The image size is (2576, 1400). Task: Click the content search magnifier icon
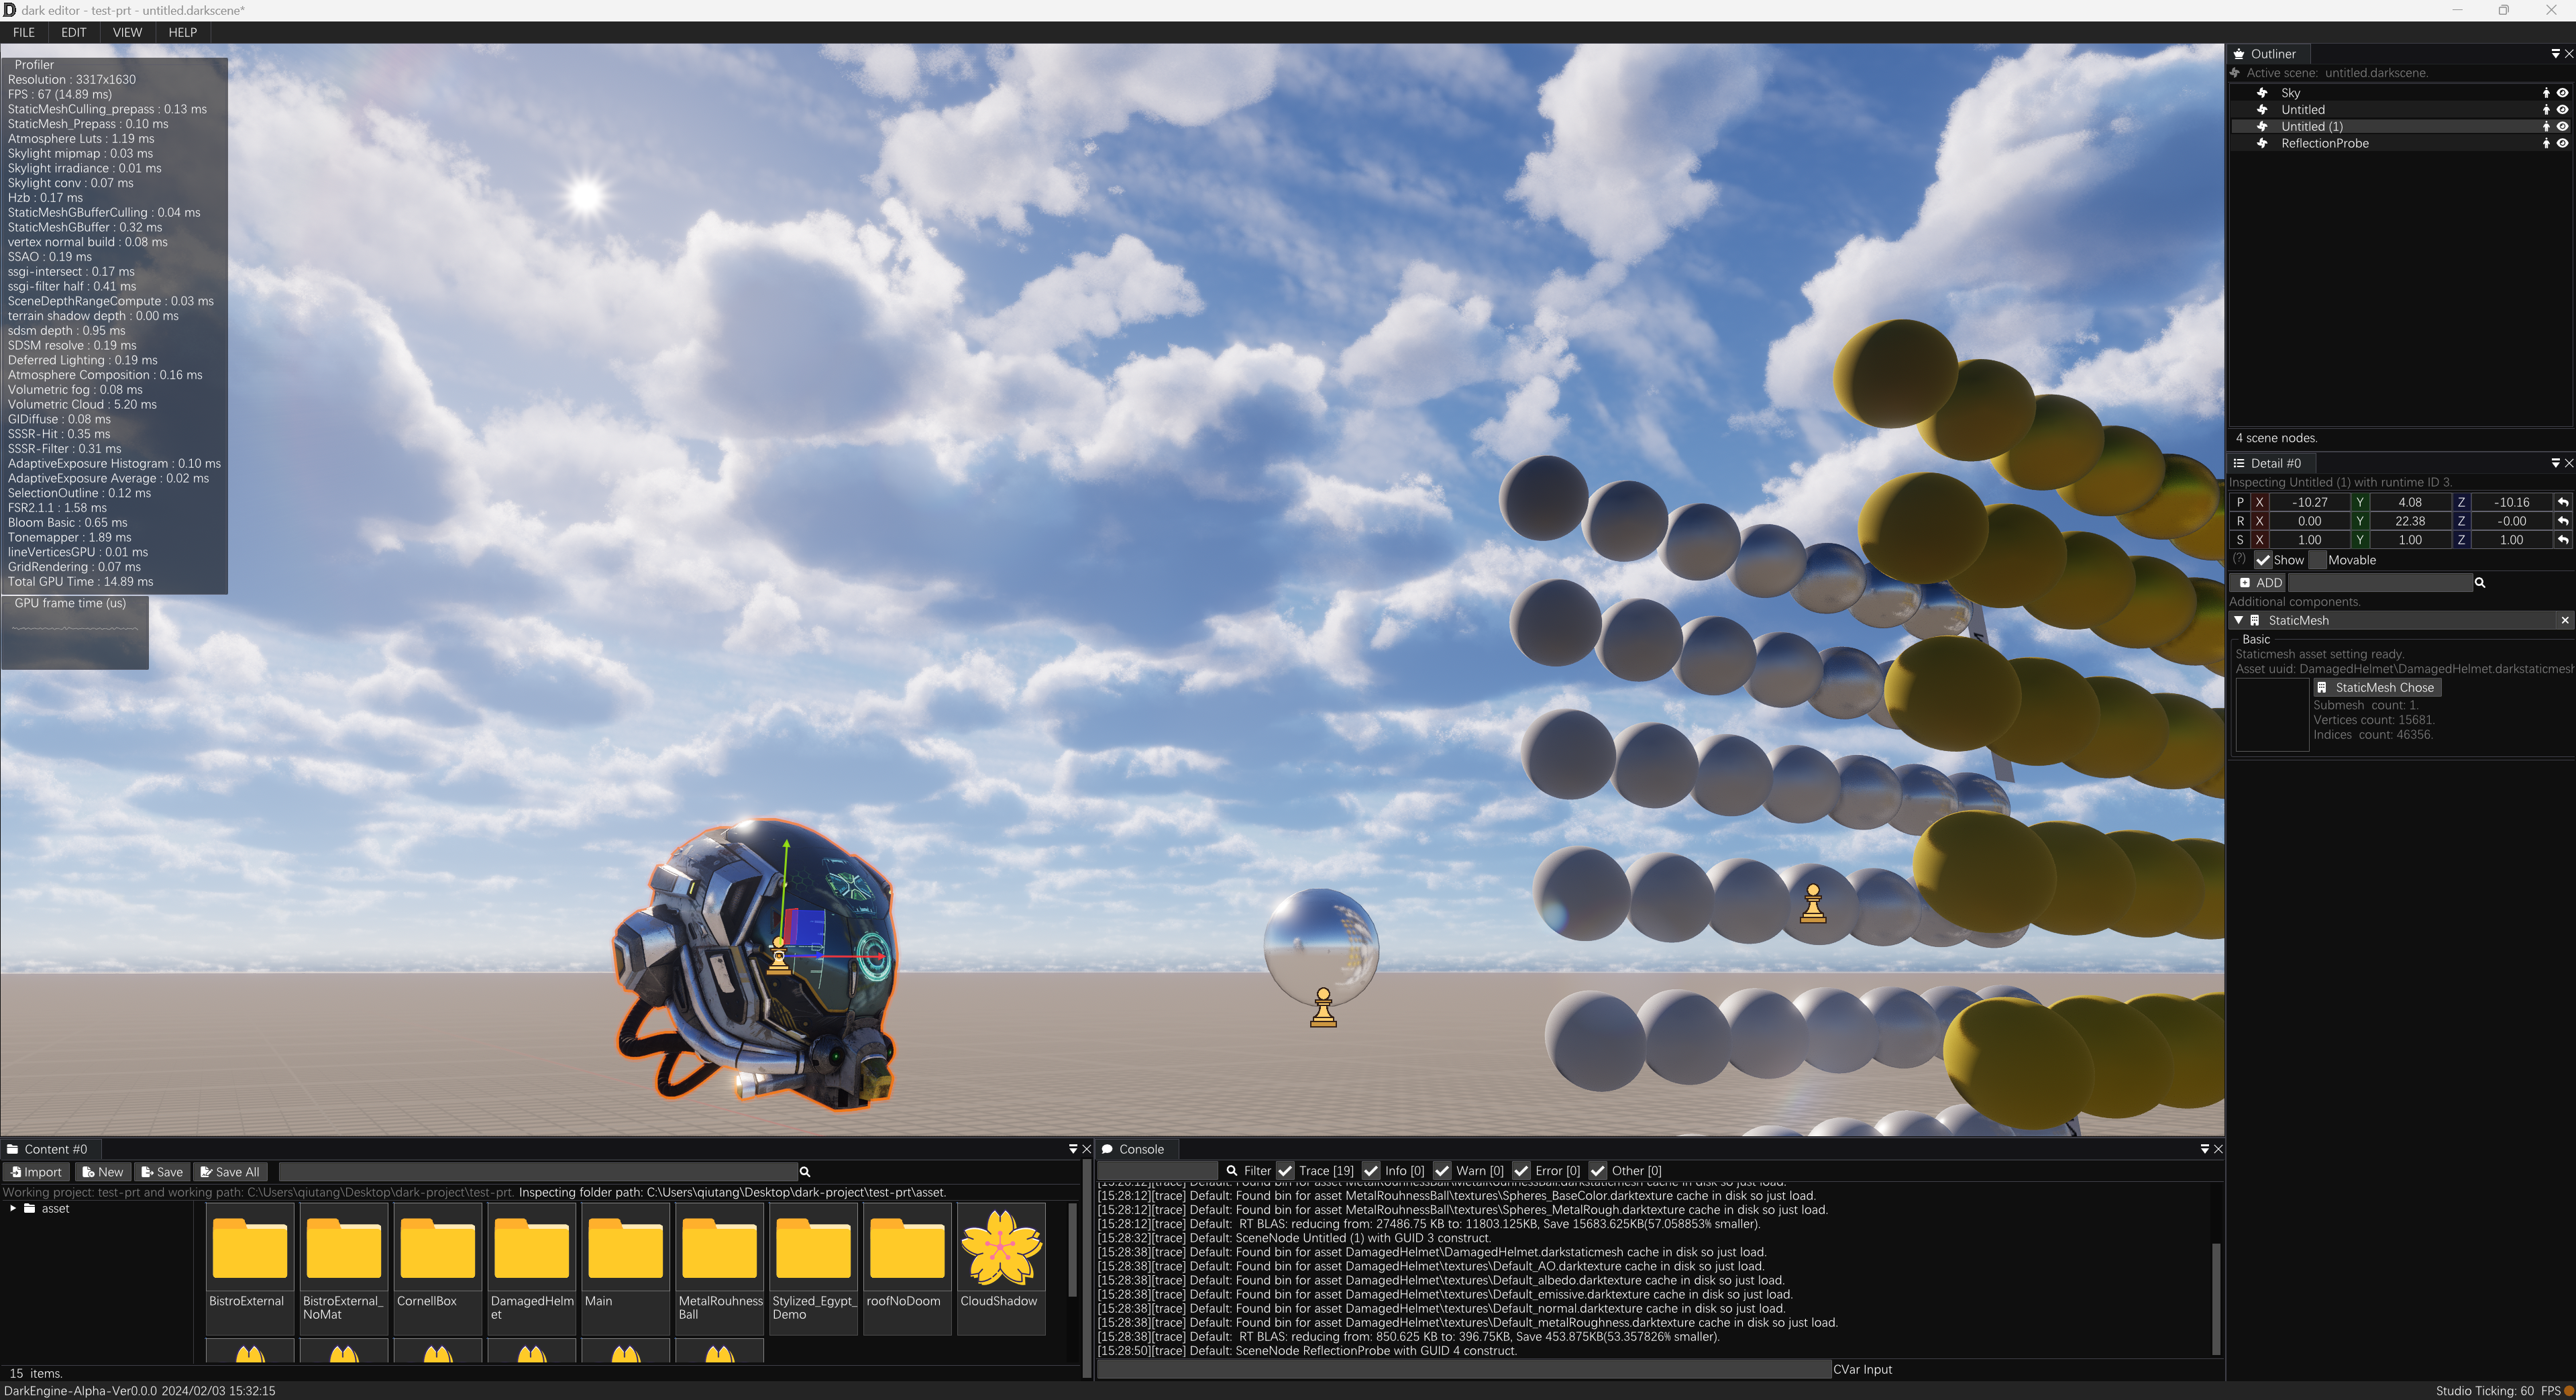tap(804, 1172)
